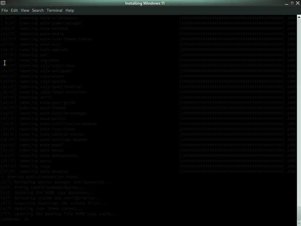Image resolution: width=301 pixels, height=226 pixels.
Task: Open the Help menu
Action: tap(70, 10)
